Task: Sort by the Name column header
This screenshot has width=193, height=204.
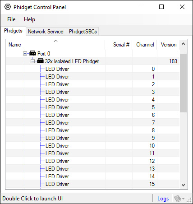Action: pos(55,45)
